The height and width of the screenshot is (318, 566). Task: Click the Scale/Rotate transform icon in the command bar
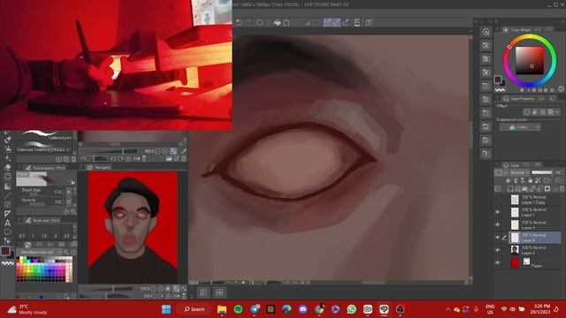[x=287, y=22]
